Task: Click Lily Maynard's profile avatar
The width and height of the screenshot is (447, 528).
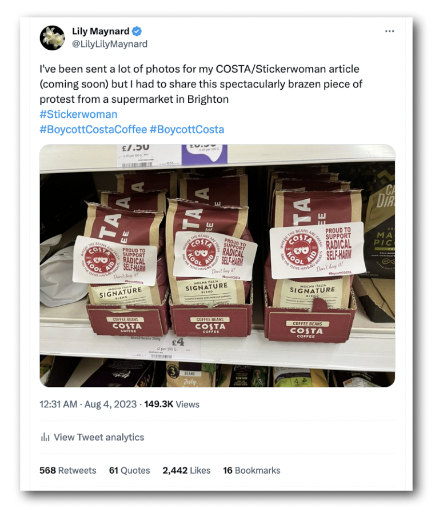Action: click(52, 38)
